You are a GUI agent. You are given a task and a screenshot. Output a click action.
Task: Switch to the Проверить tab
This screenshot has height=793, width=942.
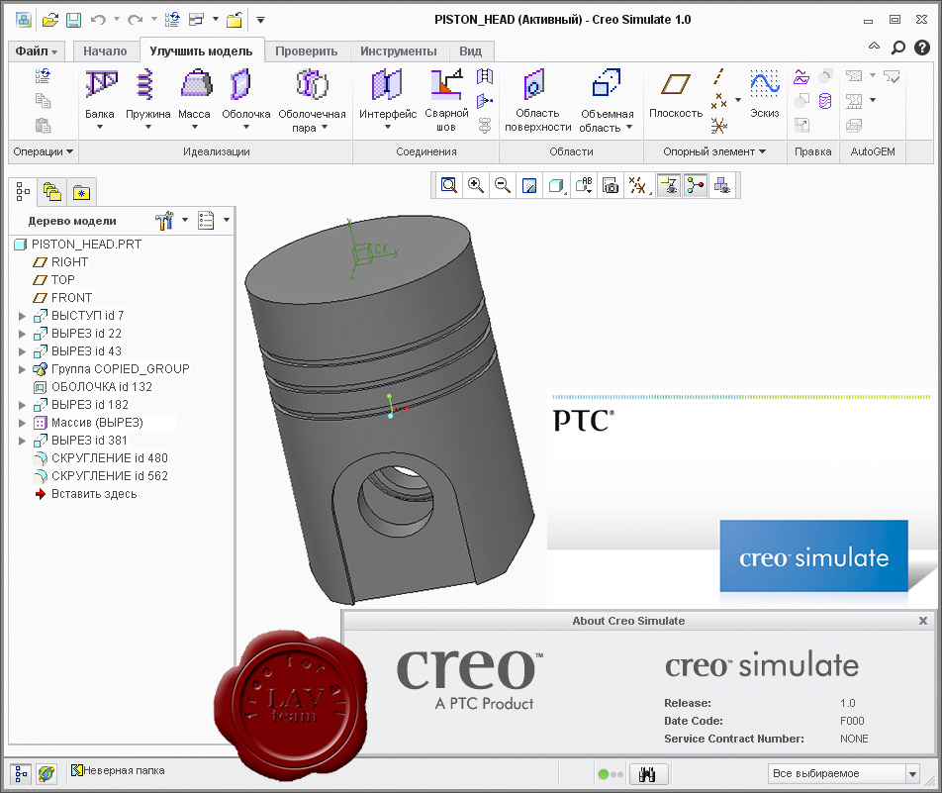(307, 51)
